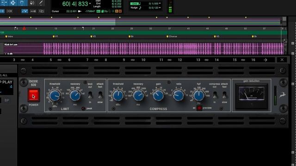Click the Compress gain knob
296x166 pixels.
pos(158,95)
